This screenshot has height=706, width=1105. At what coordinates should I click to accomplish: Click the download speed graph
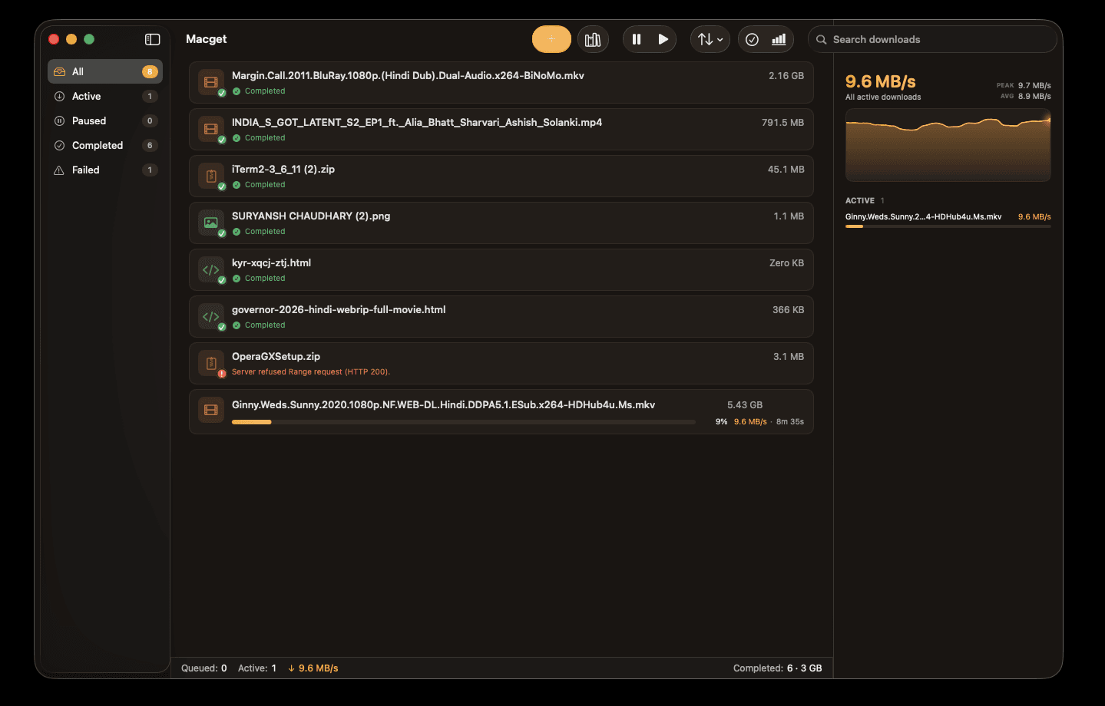(x=948, y=145)
